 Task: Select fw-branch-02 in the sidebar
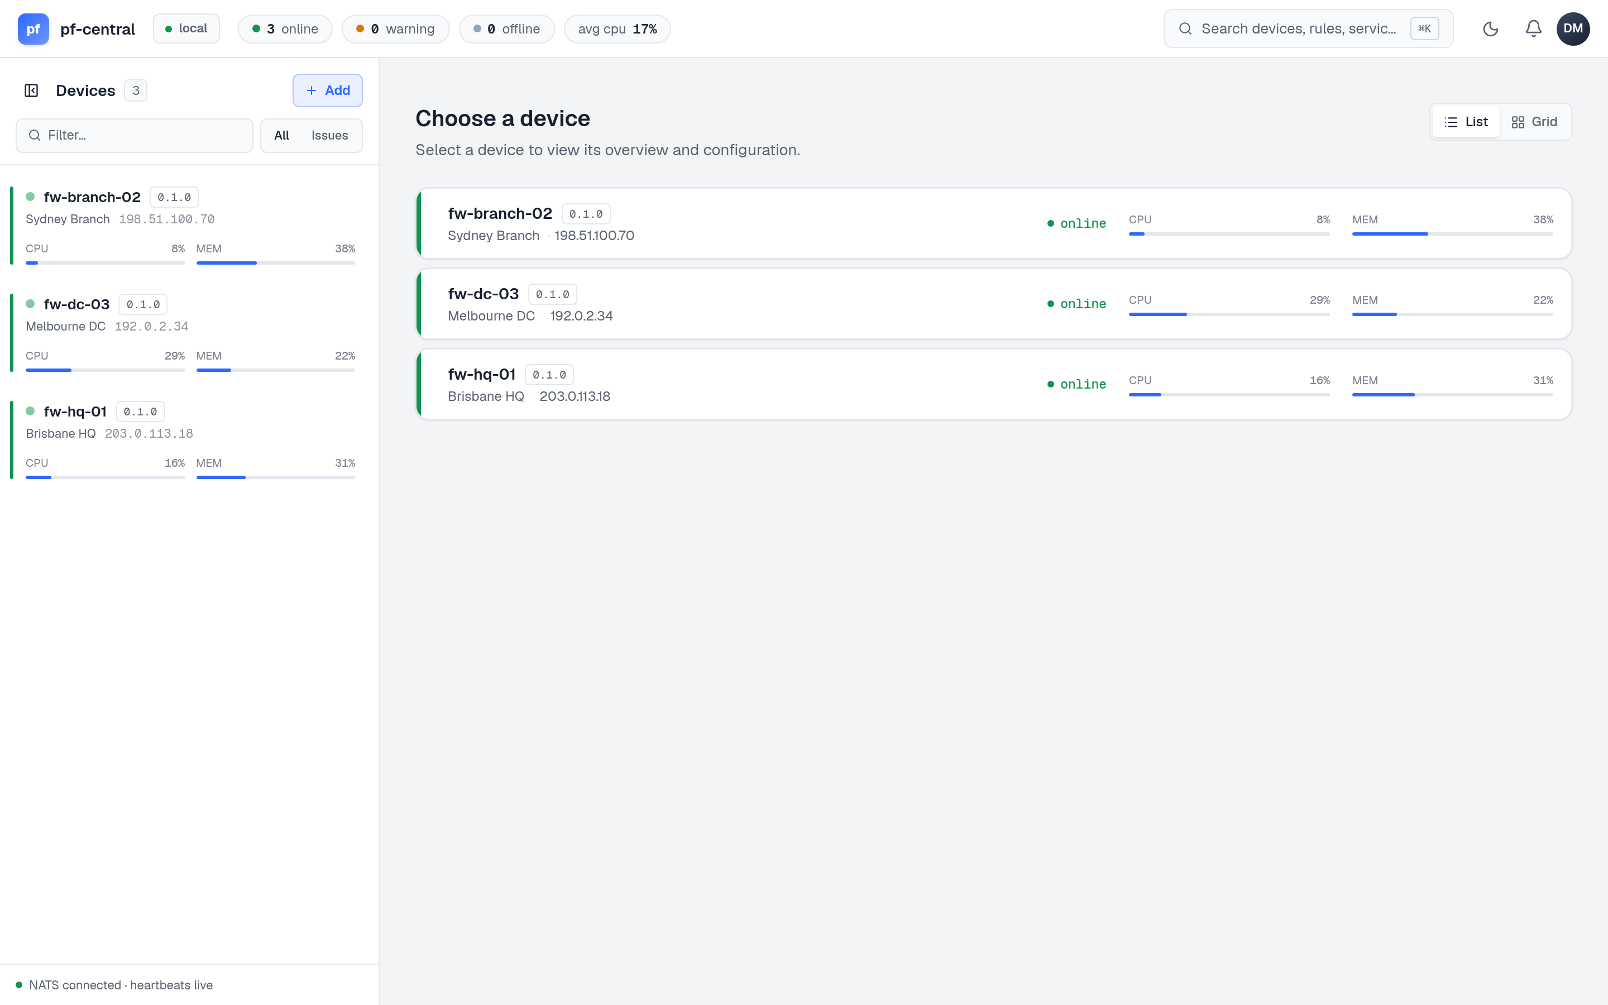pos(189,226)
